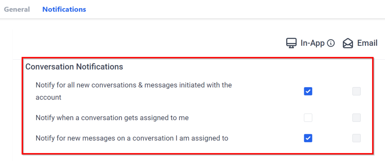Uncheck In-App for new messages on assigned conversation
This screenshot has height=161, width=385.
click(x=308, y=138)
